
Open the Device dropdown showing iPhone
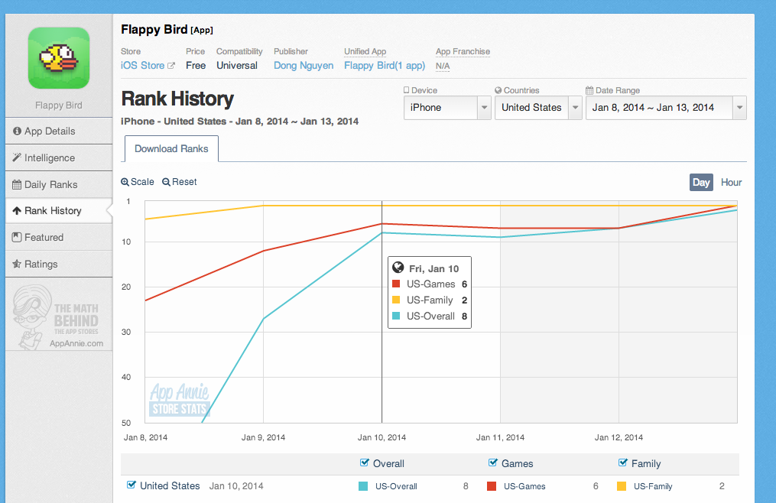(x=447, y=108)
